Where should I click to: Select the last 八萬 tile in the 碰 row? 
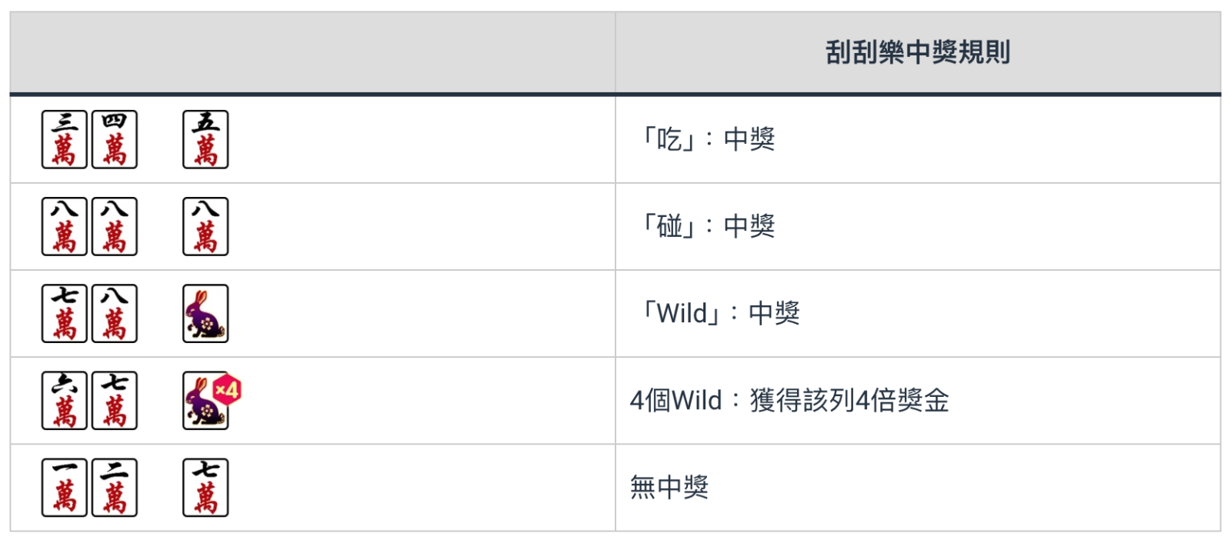click(205, 226)
